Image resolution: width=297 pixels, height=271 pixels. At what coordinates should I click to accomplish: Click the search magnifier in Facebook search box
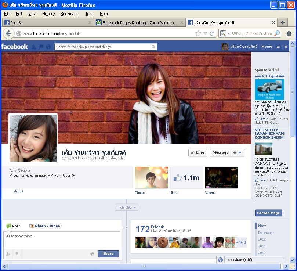pos(153,47)
